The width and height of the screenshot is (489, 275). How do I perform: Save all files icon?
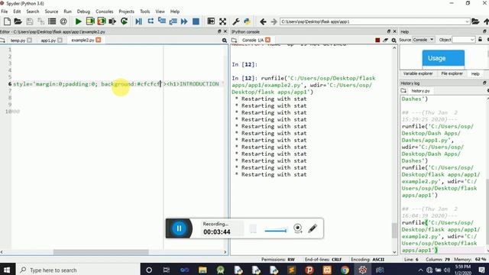point(40,21)
